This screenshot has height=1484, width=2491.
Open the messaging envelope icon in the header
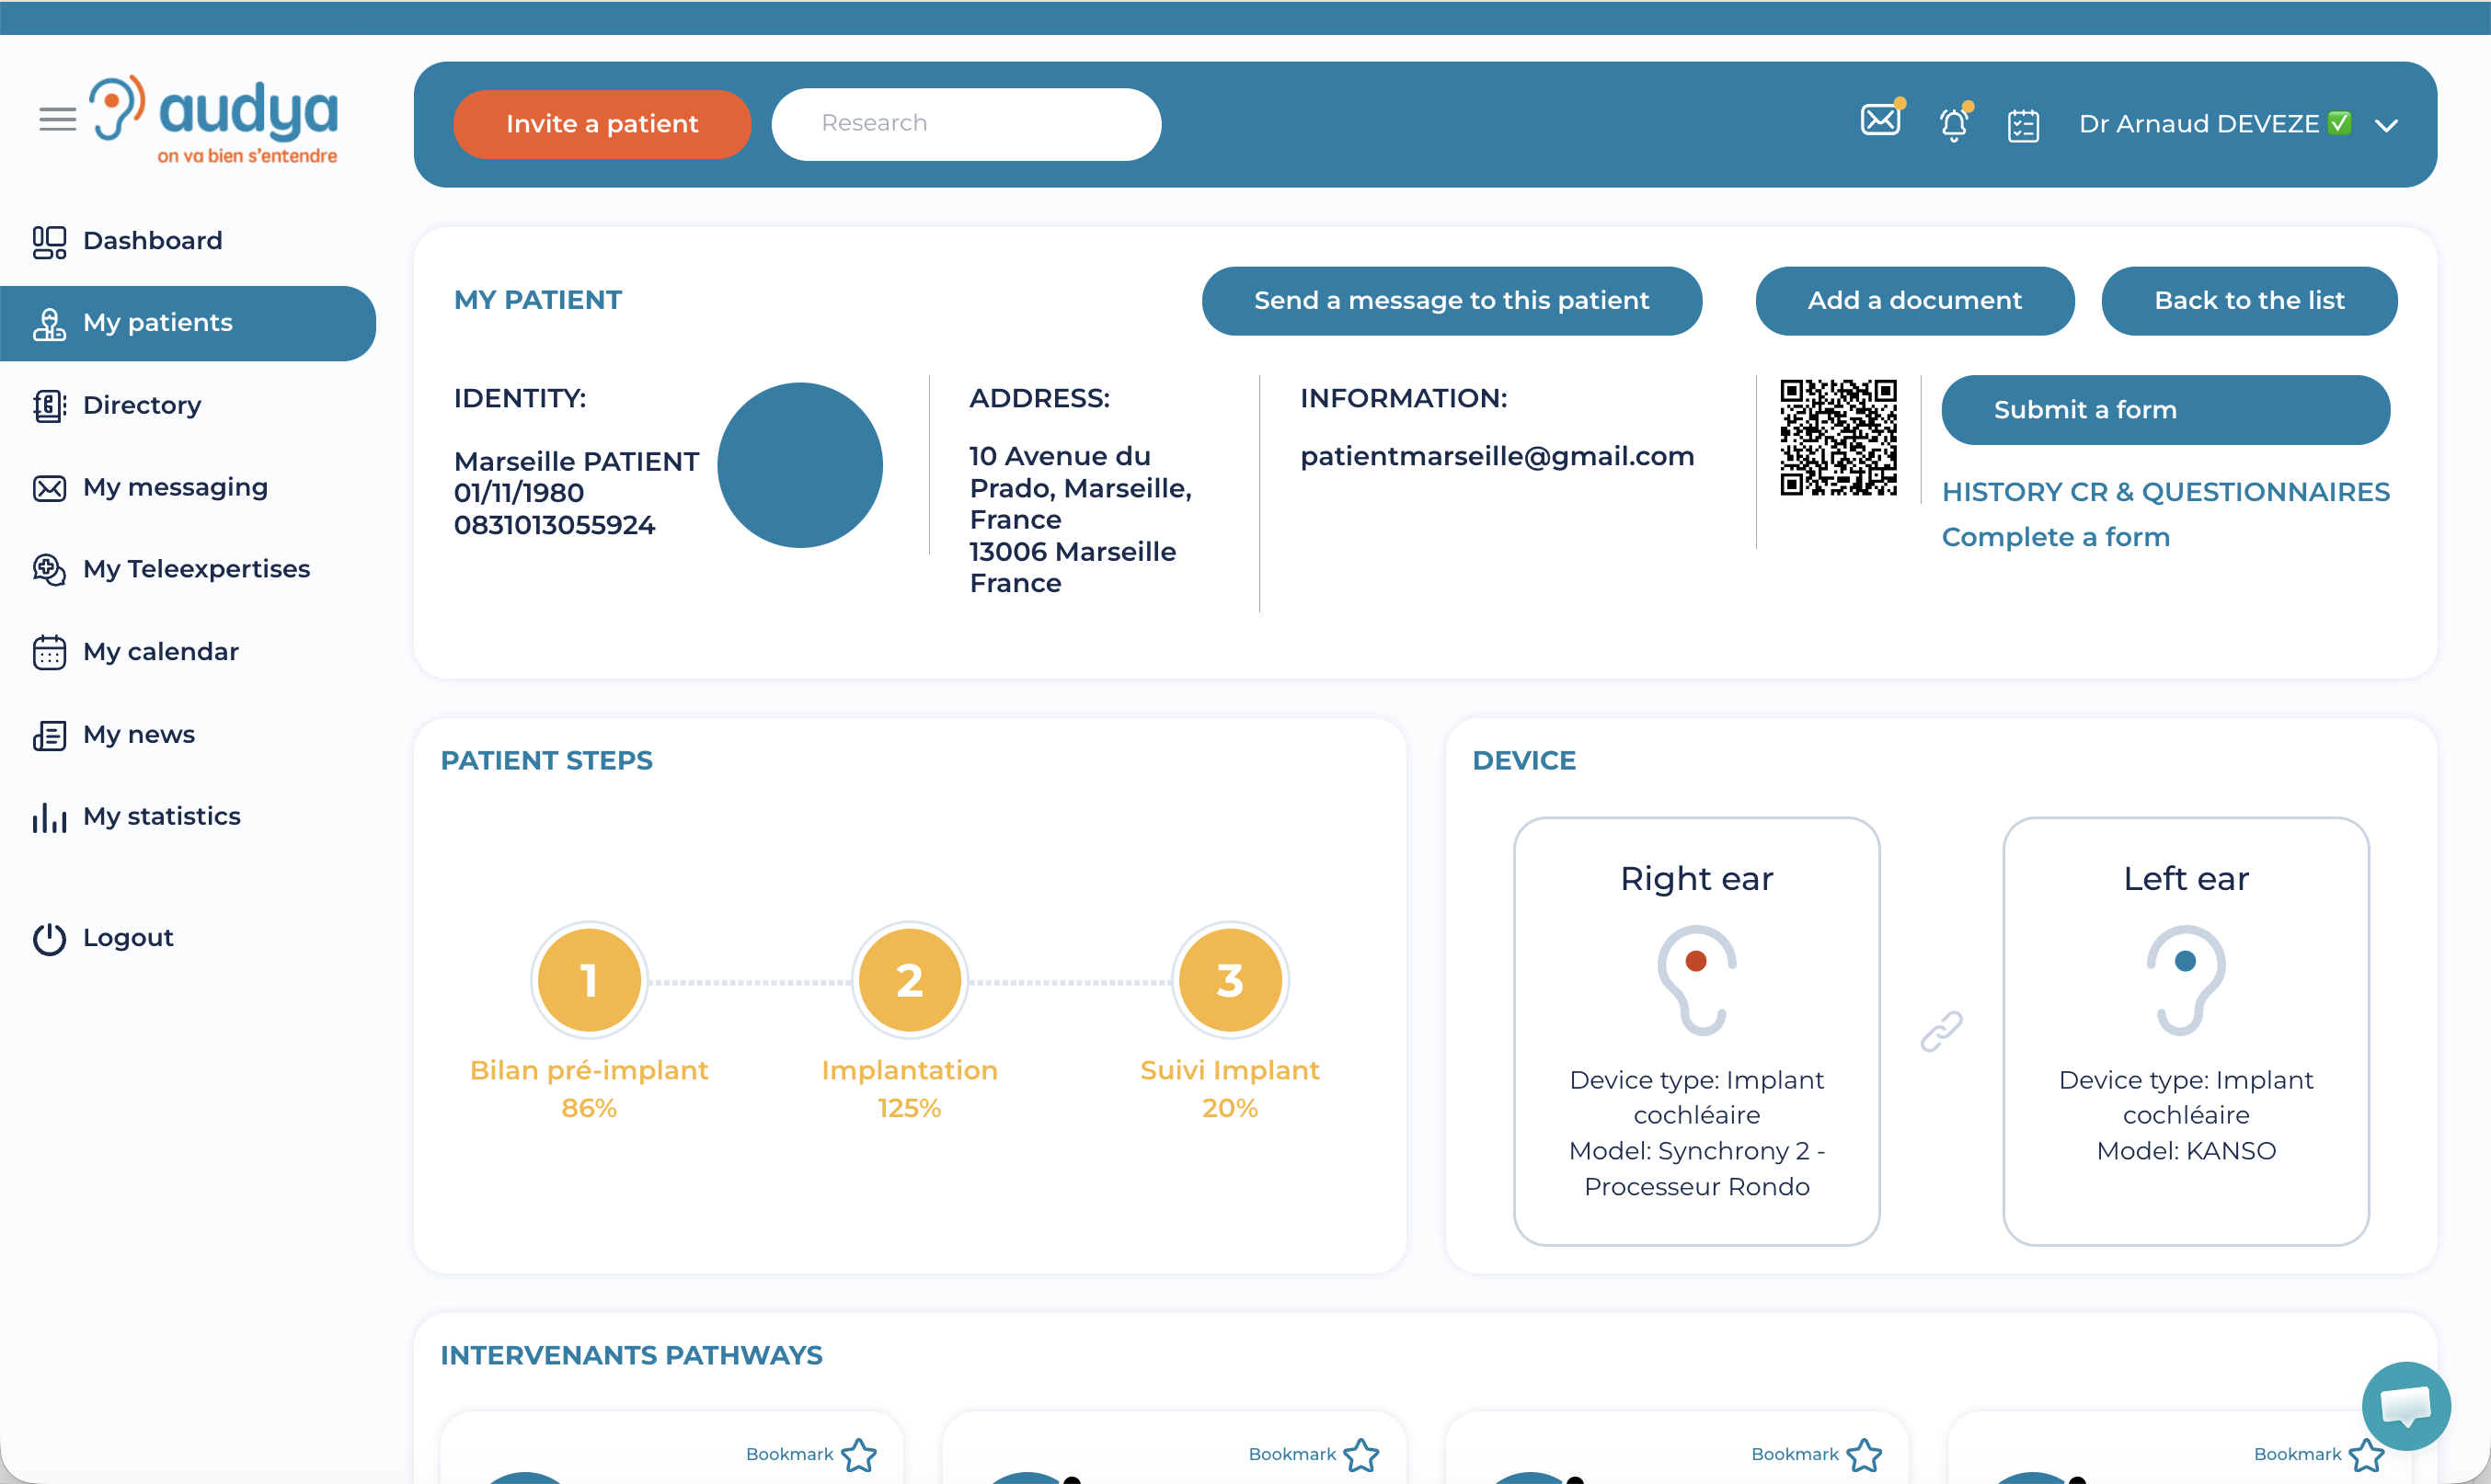point(1880,122)
